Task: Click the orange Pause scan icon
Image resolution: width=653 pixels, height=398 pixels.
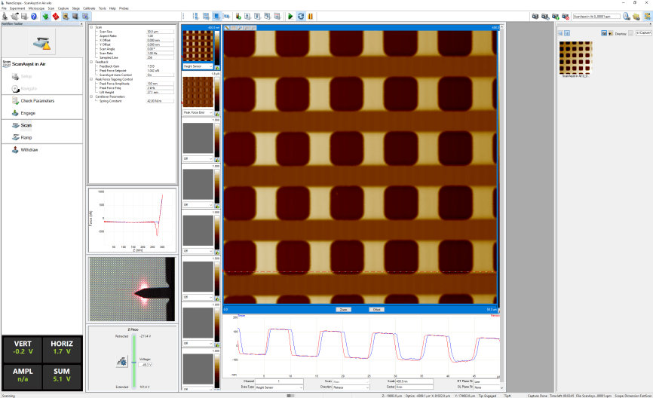Action: click(310, 15)
